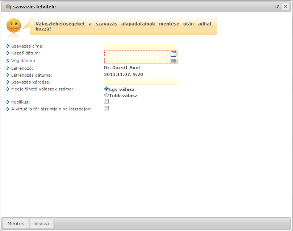Click the 'Szavazás kérdése:' label
This screenshot has height=231, width=293.
[x=31, y=82]
